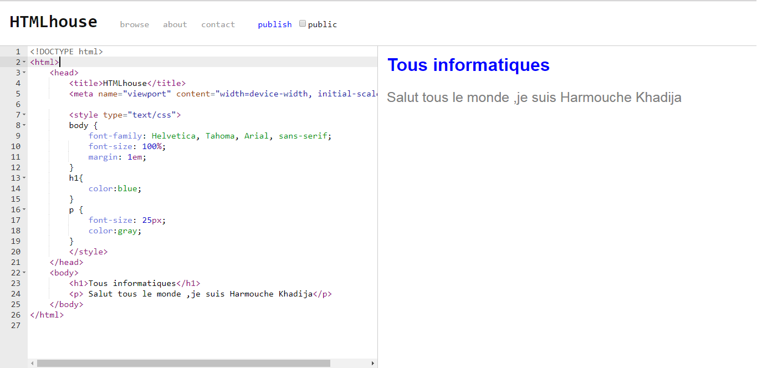
Task: Open the browse page
Action: pyautogui.click(x=134, y=24)
